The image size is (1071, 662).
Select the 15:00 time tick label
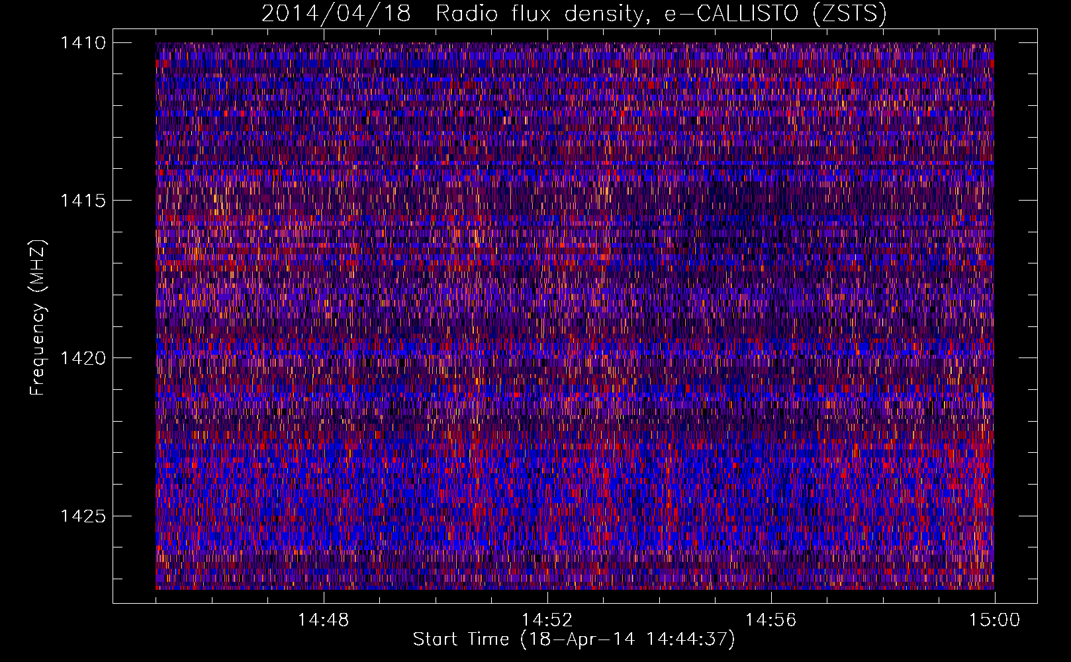[x=995, y=620]
